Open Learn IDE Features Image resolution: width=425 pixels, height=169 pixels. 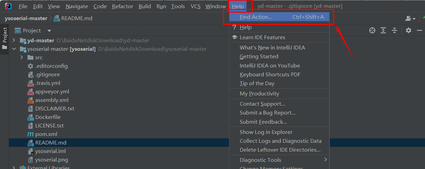click(279, 37)
